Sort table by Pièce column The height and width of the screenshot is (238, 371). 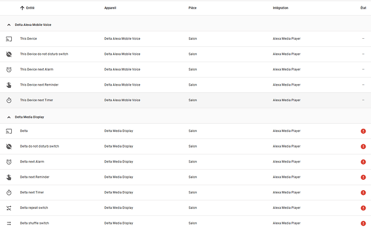[192, 8]
